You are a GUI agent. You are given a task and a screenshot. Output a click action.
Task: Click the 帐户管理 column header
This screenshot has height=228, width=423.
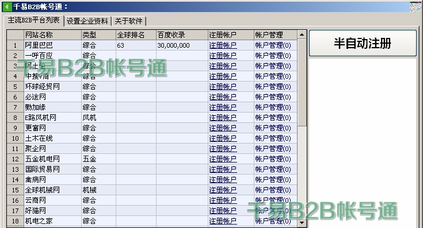276,34
